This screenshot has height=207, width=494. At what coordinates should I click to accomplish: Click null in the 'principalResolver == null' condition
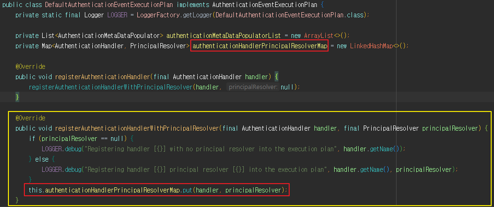tap(117, 139)
